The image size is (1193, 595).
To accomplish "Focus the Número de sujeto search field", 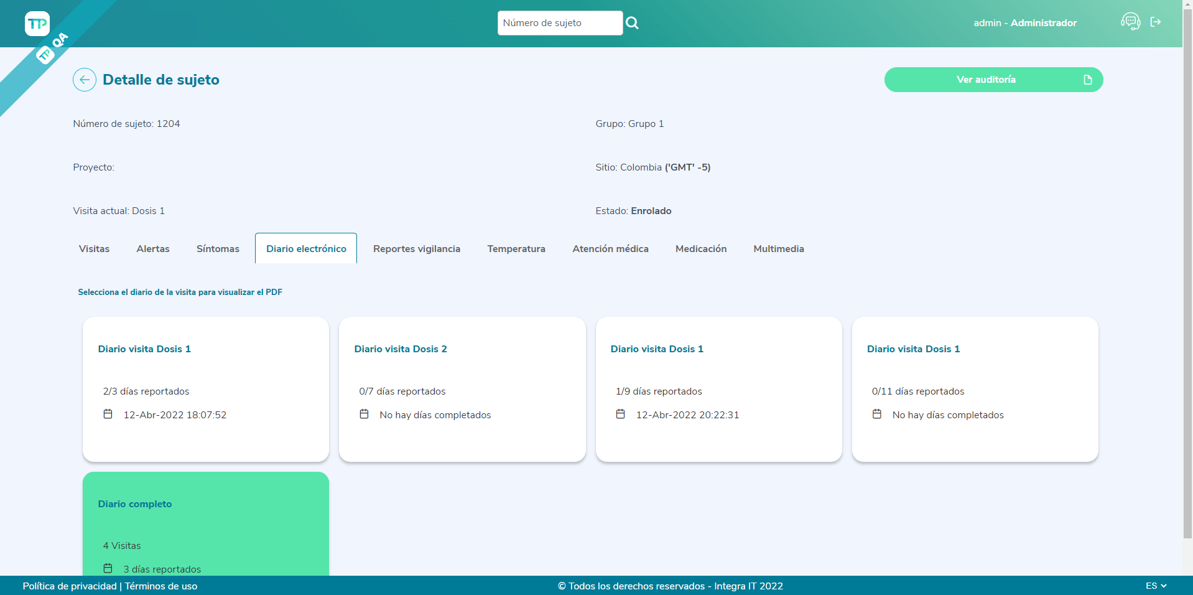I will click(x=559, y=23).
